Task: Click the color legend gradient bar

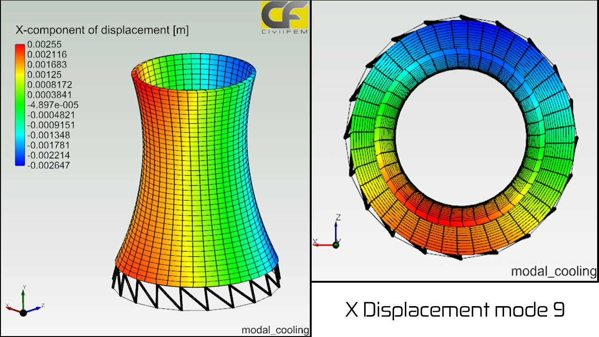Action: tap(20, 105)
